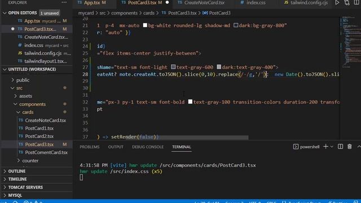Click text-gray-100 color swatch on line 32
361x203 pixels.
coord(190,101)
